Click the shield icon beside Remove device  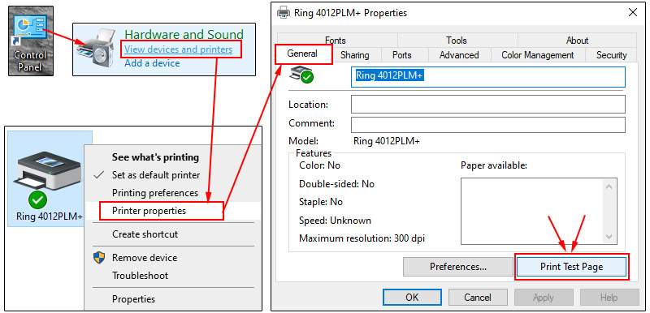click(x=99, y=258)
